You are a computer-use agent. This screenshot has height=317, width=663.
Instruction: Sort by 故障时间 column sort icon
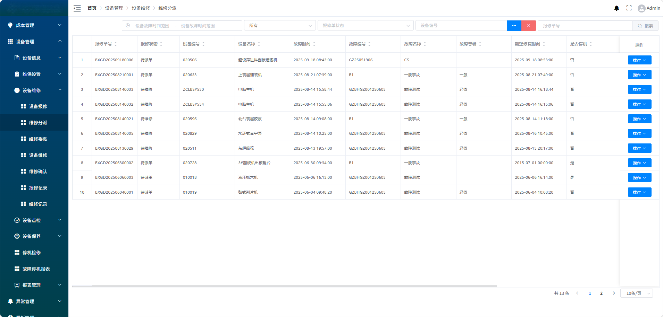coord(314,44)
